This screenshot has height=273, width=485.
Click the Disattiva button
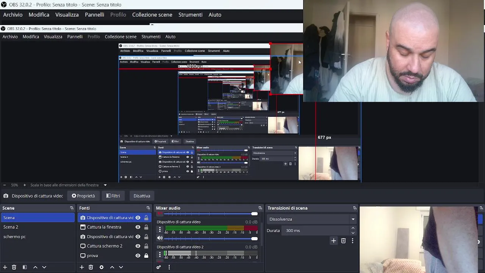142,196
